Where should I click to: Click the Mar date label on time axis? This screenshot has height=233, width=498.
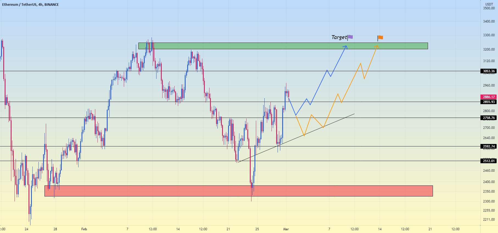click(286, 229)
